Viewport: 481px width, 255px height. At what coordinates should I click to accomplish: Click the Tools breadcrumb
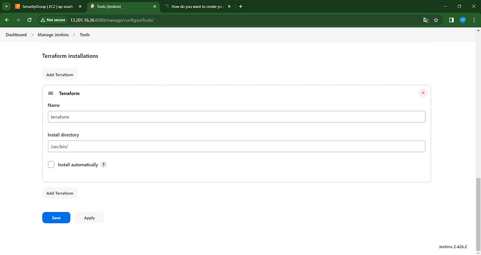[x=85, y=35]
